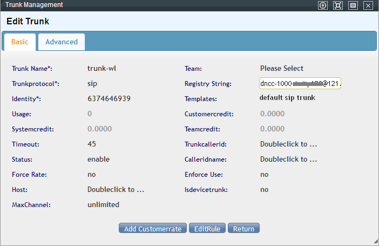This screenshot has width=379, height=246.
Task: Click the Trunkcallerid 'Doubleclick to ...' value
Action: [288, 144]
